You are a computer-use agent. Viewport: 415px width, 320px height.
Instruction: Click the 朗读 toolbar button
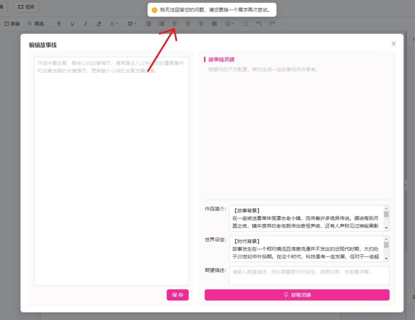tap(36, 24)
